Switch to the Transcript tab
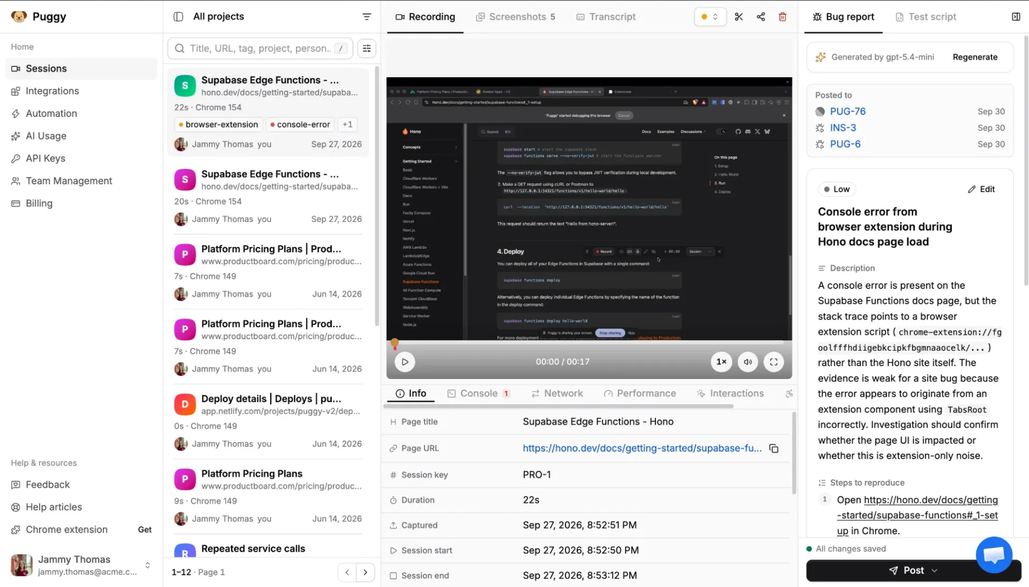 click(x=606, y=17)
